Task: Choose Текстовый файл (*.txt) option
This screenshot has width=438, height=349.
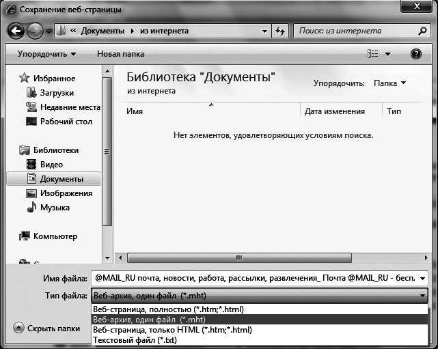Action: pos(260,340)
